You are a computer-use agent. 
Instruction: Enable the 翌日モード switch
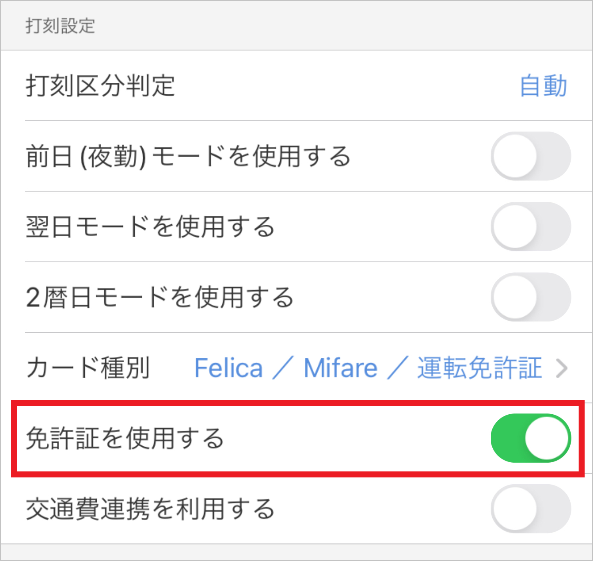coord(531,227)
